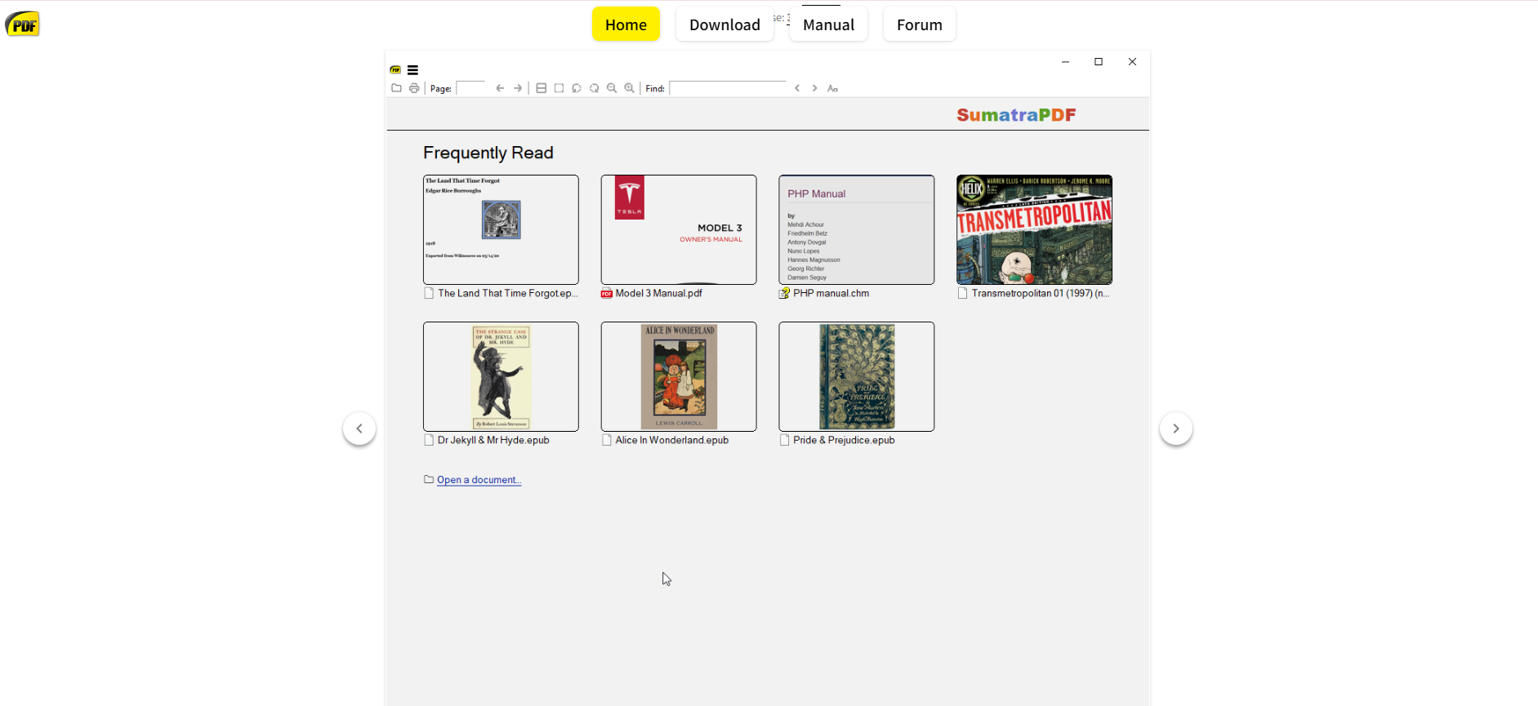Click the print toolbar icon
The width and height of the screenshot is (1538, 706).
tap(414, 88)
